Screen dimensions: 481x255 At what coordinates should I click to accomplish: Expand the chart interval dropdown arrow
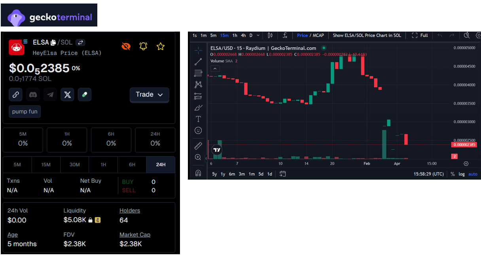point(258,35)
